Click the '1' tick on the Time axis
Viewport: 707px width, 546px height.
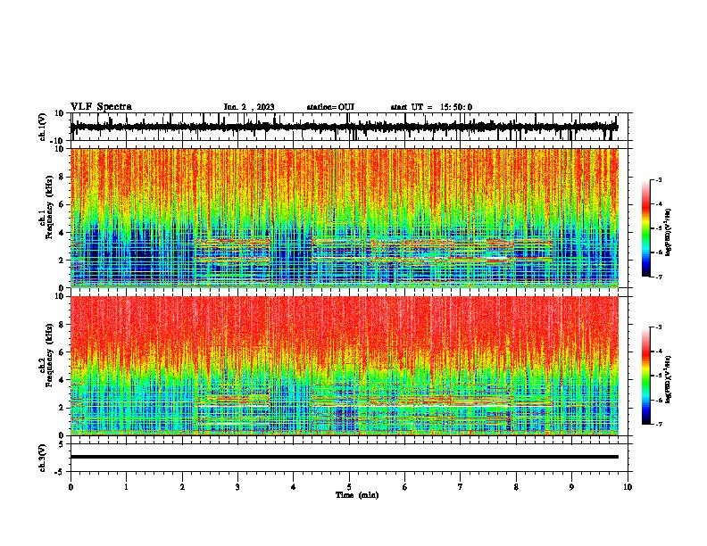click(x=126, y=487)
